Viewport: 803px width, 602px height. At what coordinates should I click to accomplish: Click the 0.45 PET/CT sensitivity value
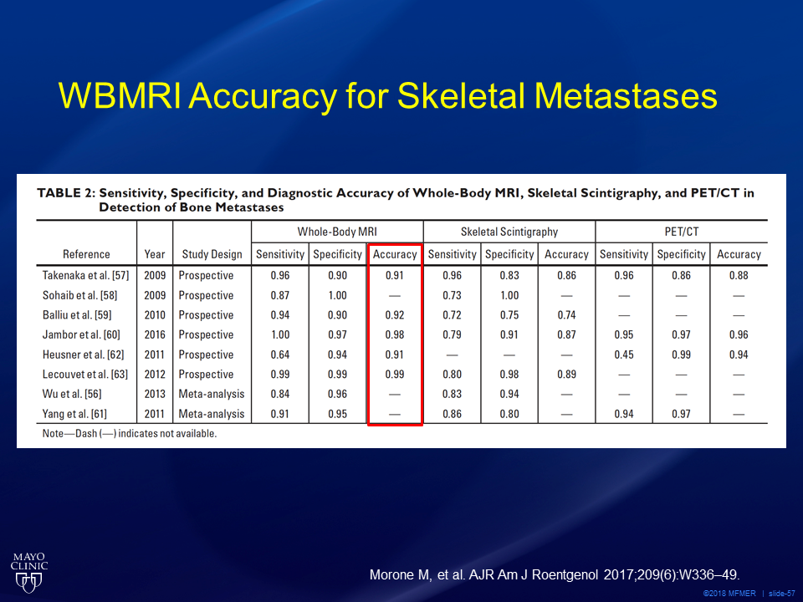[x=623, y=355]
